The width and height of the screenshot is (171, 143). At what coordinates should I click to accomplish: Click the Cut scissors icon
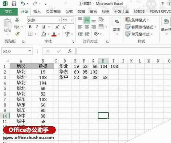coord(17,20)
